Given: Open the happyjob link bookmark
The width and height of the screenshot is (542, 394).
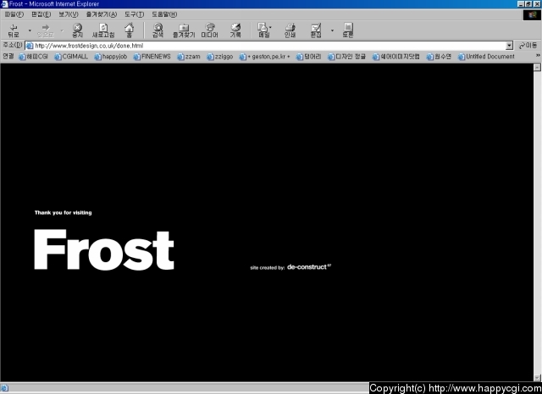Looking at the screenshot, I should (111, 57).
